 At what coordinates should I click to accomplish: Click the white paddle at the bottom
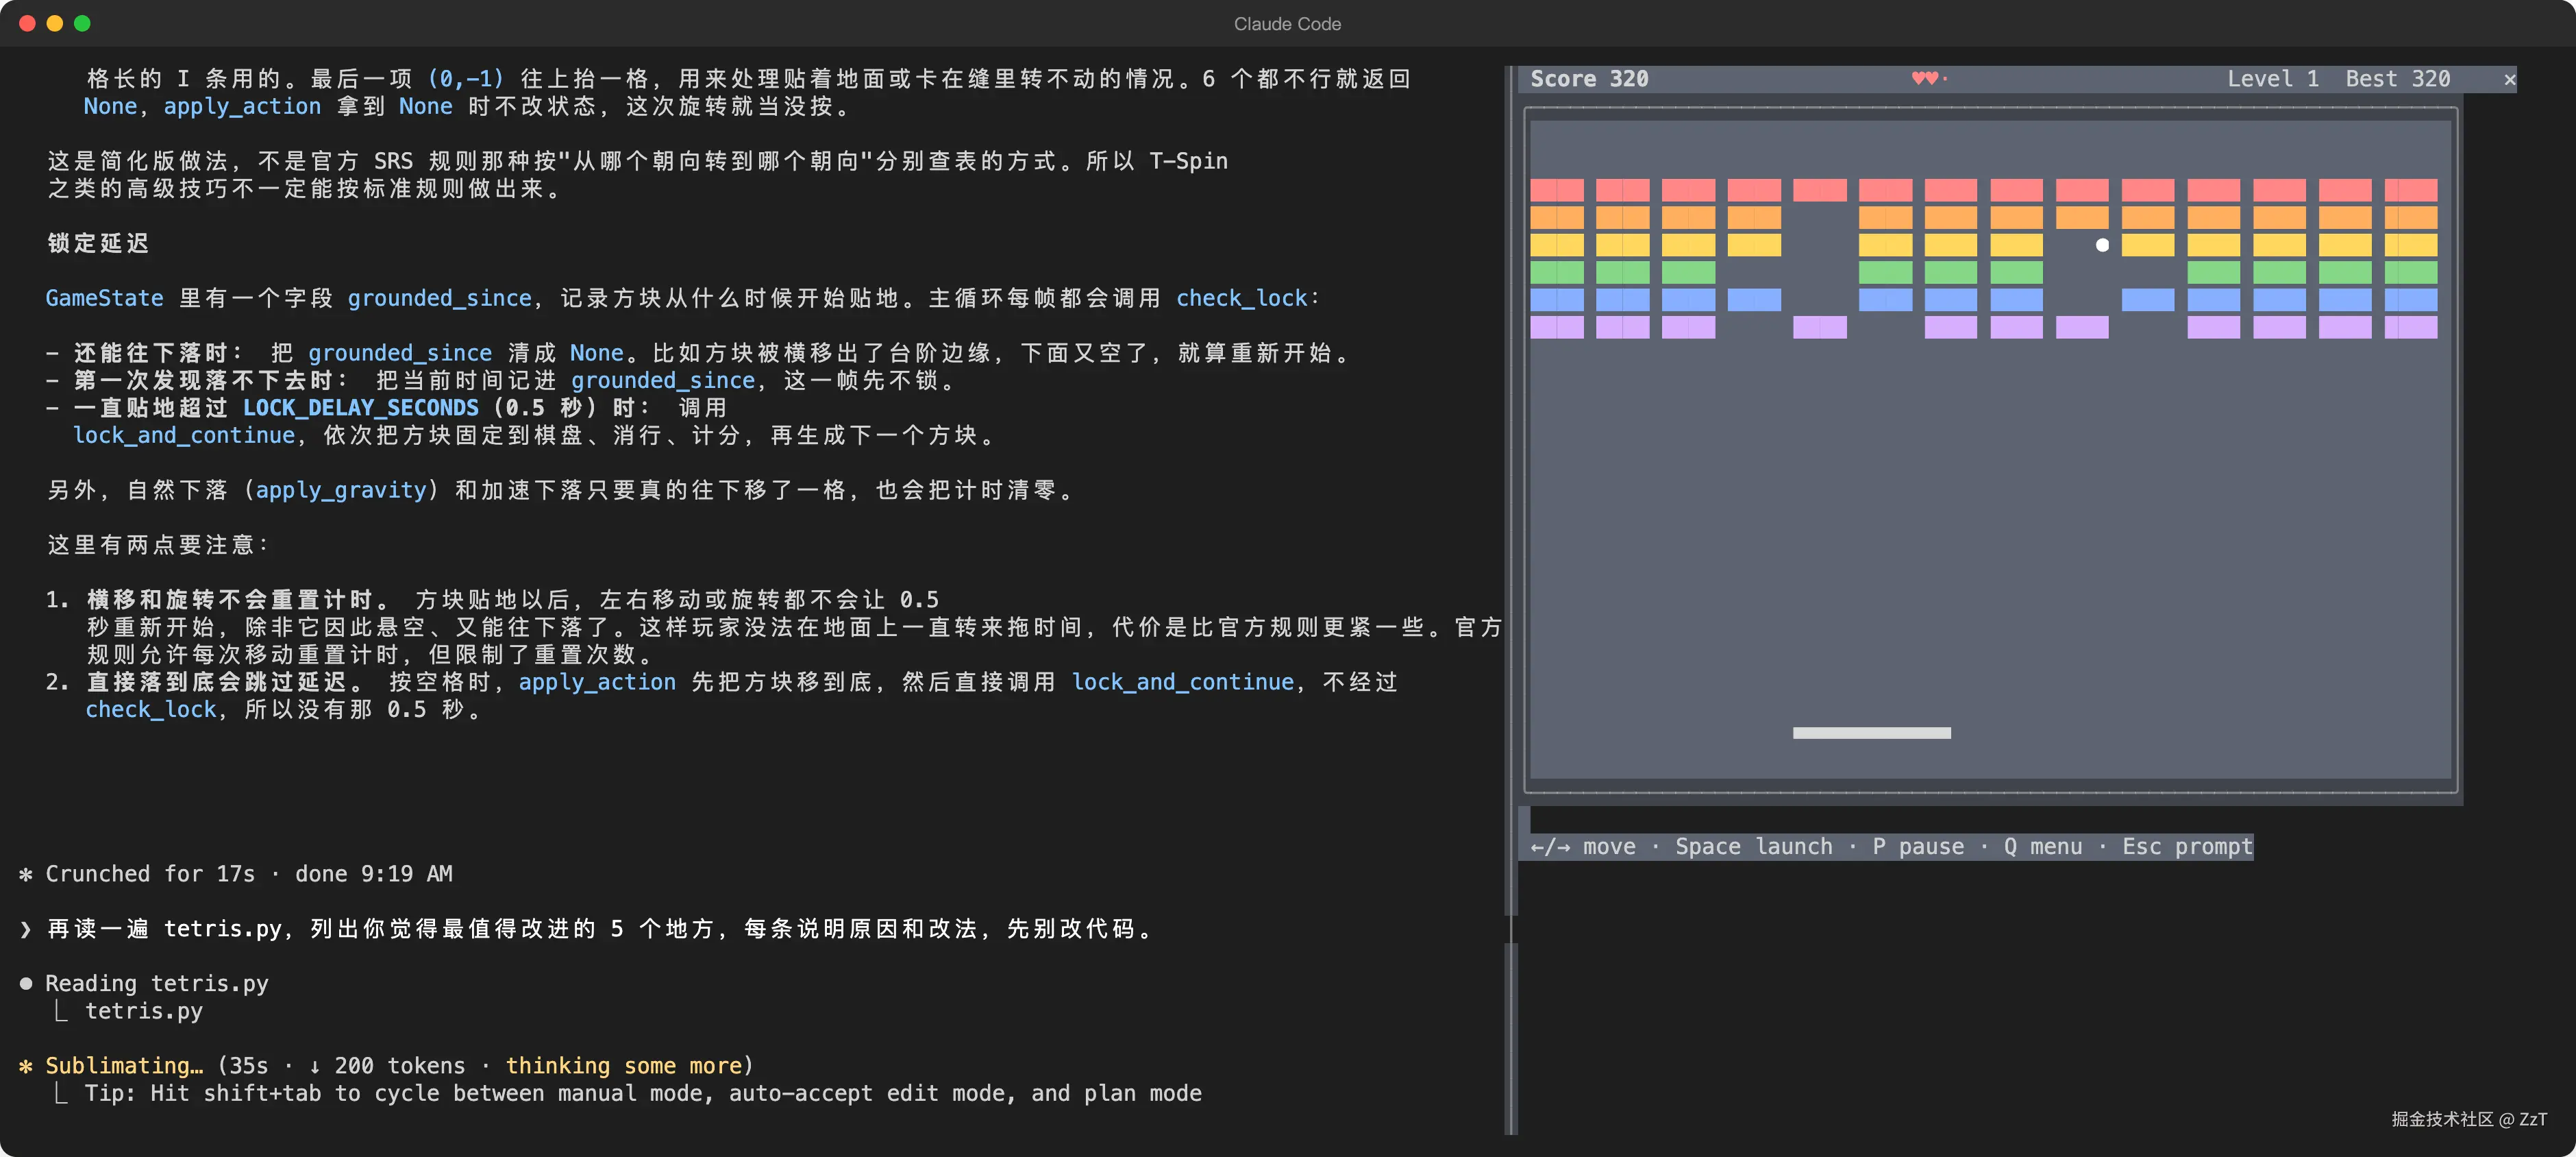pos(1871,733)
